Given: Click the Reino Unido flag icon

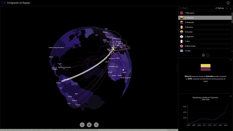Looking at the screenshot, I should coord(181,46).
